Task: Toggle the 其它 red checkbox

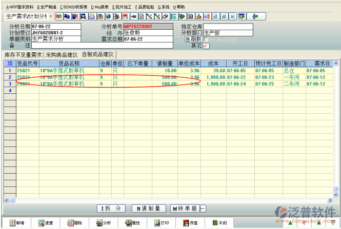Action: point(206,46)
